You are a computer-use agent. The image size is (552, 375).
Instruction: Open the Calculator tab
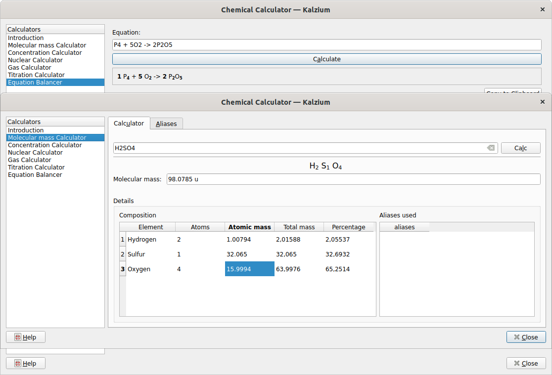point(129,124)
